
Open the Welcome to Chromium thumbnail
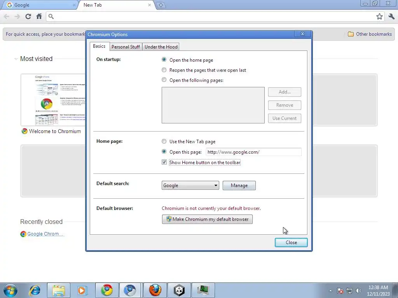coord(53,100)
